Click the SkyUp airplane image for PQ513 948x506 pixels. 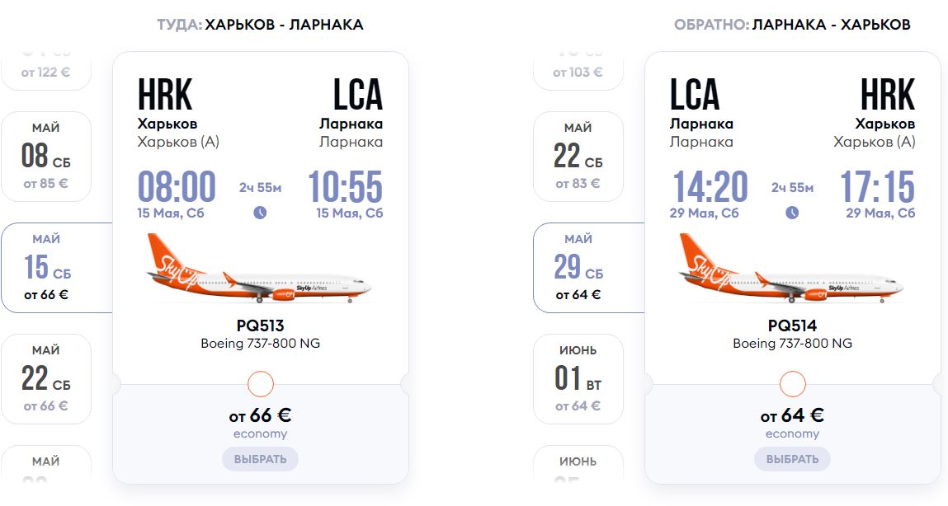point(260,269)
